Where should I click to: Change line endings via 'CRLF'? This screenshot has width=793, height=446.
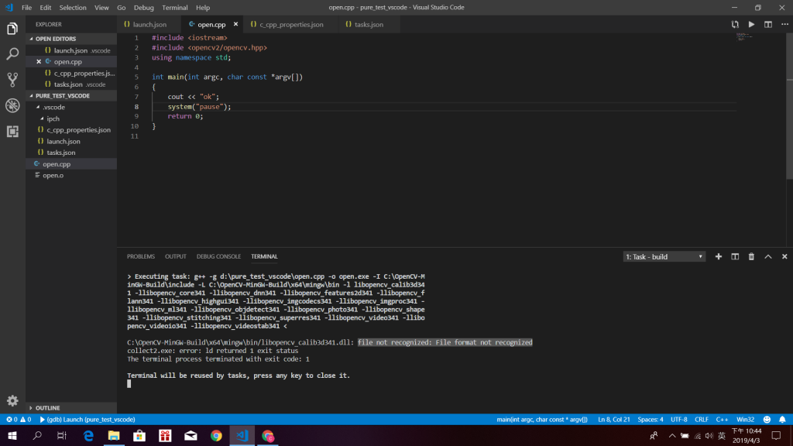[702, 419]
